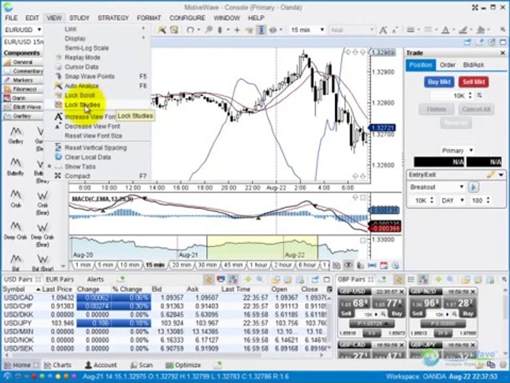
Task: Expand the Display submenu
Action: [75, 39]
